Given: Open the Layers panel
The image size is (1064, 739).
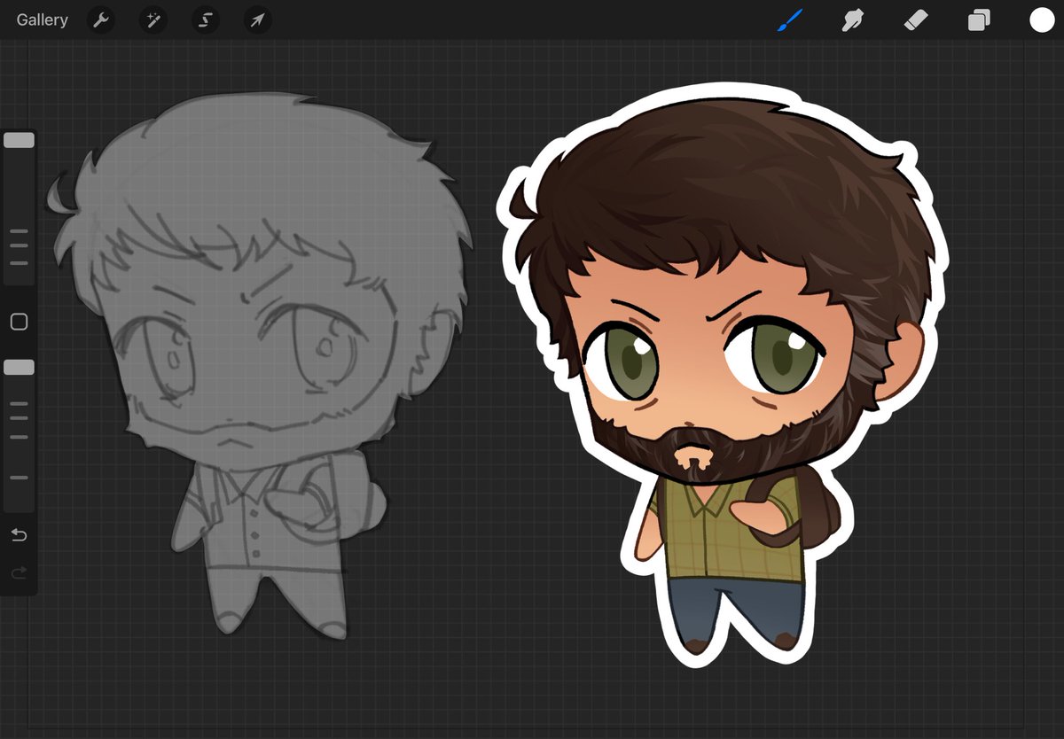Looking at the screenshot, I should (979, 20).
